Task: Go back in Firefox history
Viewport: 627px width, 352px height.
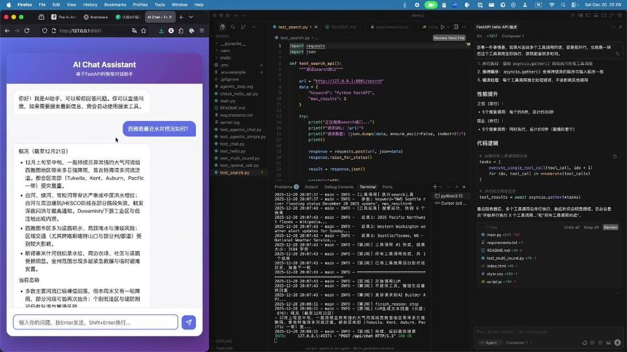Action: [7, 31]
